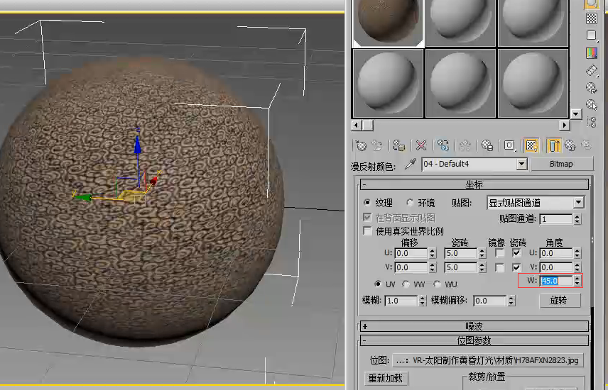Screen dimensions: 608x390
Task: Select the textured brown sample slot
Action: (x=388, y=23)
